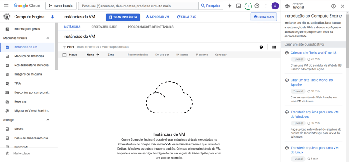Click the Marketplace cart icon

[x=7, y=153]
